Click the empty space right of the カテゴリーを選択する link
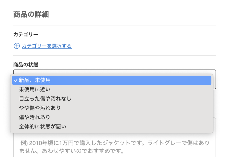This screenshot has width=226, height=157. click(x=141, y=46)
